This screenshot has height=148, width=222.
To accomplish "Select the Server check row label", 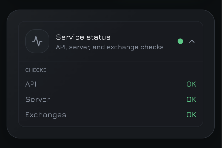I will tap(38, 99).
